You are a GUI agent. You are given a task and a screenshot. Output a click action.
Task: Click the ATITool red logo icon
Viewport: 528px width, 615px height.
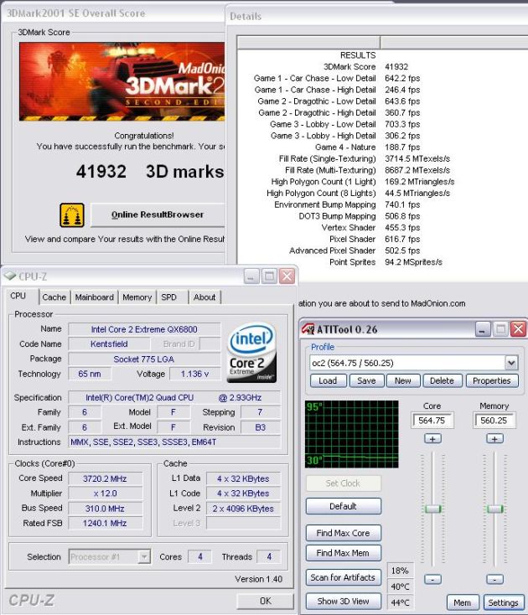[x=308, y=328]
